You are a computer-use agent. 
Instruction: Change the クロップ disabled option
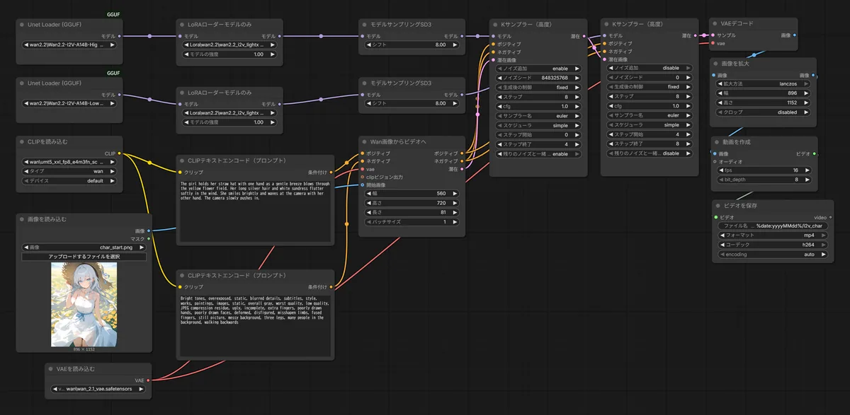tap(765, 112)
